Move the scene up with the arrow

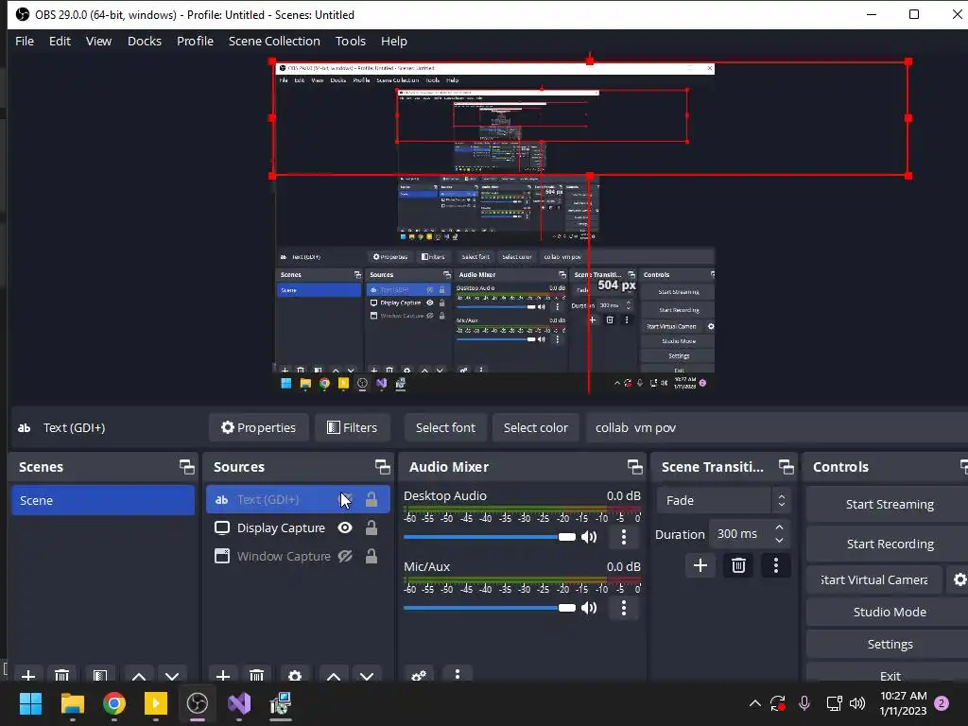click(139, 675)
